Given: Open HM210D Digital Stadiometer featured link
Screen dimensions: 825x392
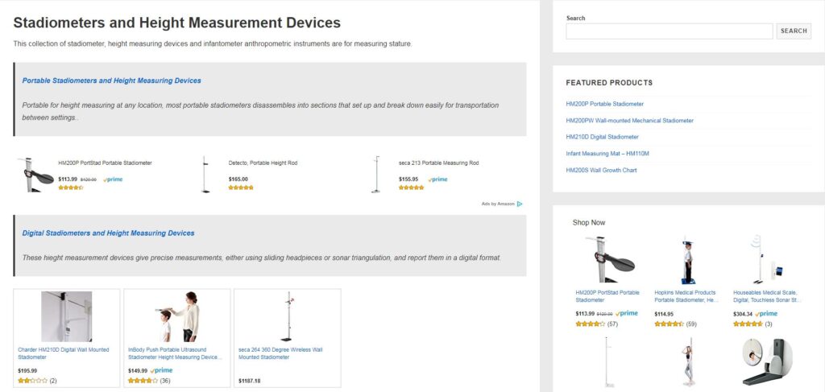Looking at the screenshot, I should click(x=602, y=137).
